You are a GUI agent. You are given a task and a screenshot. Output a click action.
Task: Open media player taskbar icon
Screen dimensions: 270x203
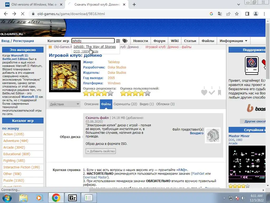click(x=39, y=198)
